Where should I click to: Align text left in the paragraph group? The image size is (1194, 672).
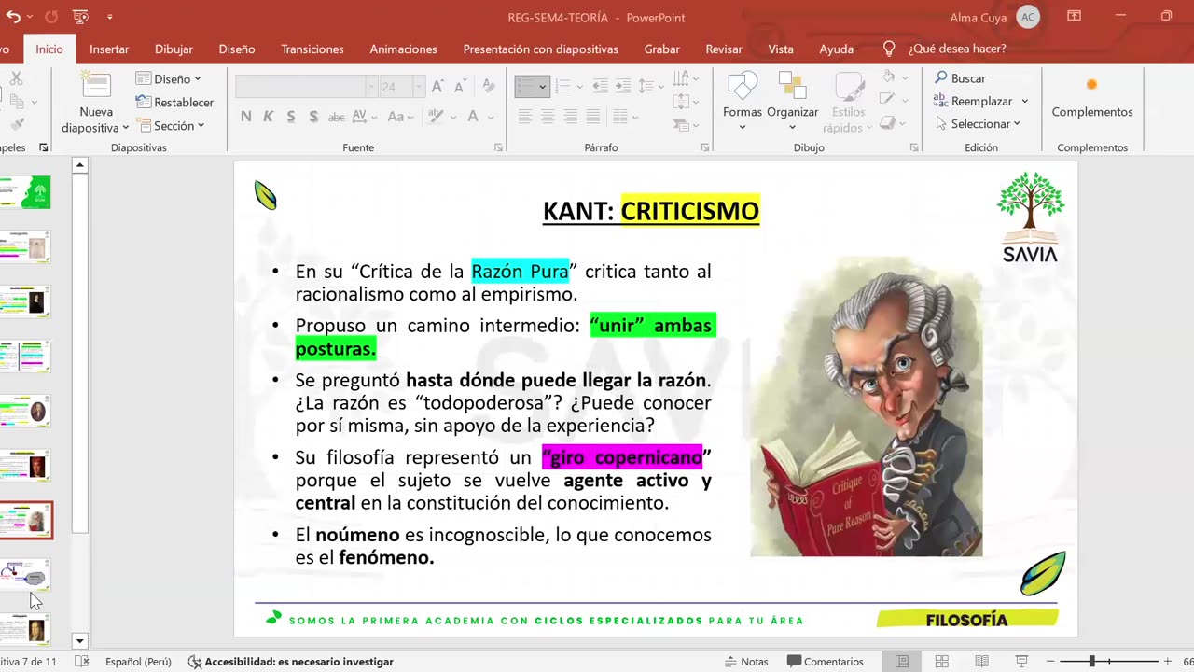[525, 117]
